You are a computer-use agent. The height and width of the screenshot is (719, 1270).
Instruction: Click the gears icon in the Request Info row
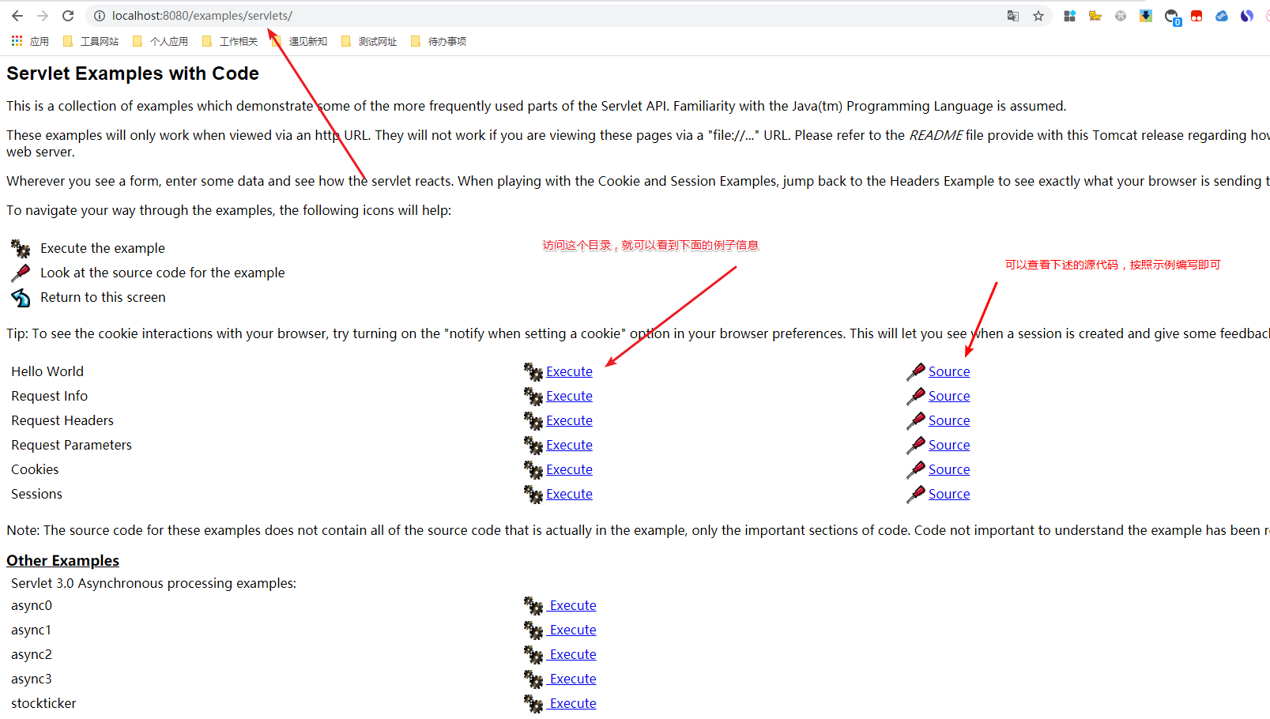click(533, 396)
